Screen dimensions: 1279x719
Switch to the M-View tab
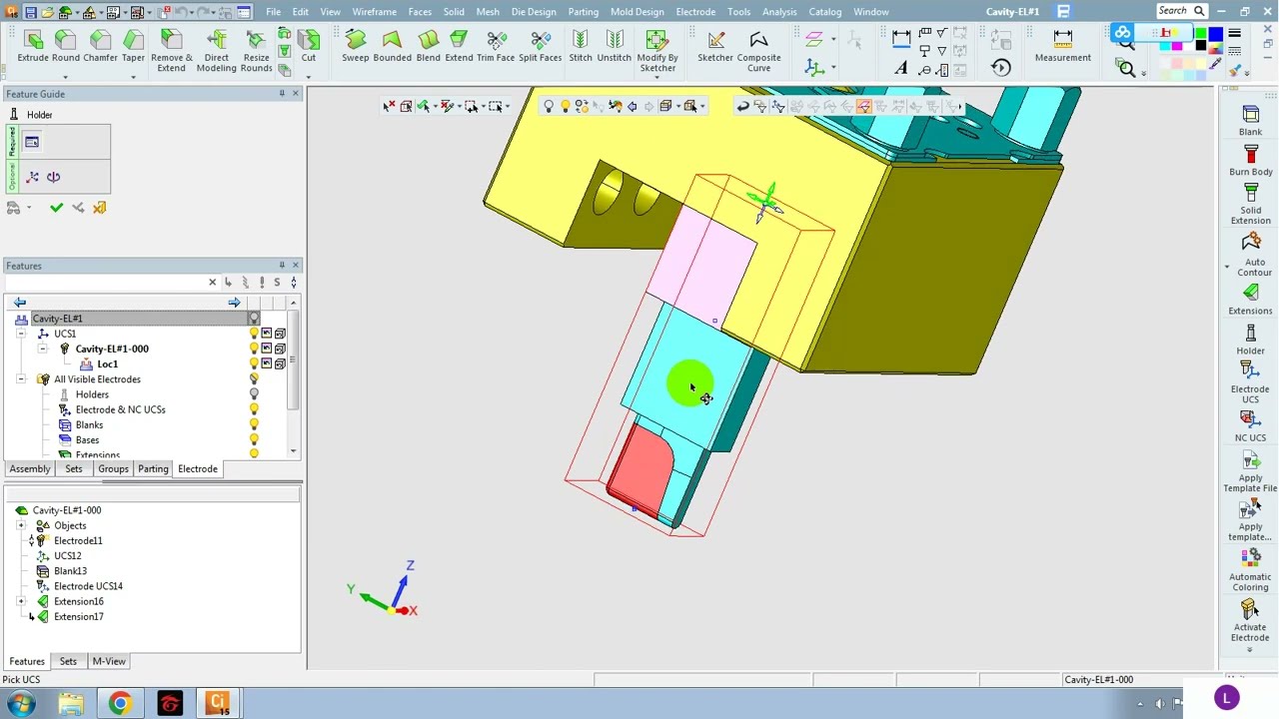pos(109,661)
